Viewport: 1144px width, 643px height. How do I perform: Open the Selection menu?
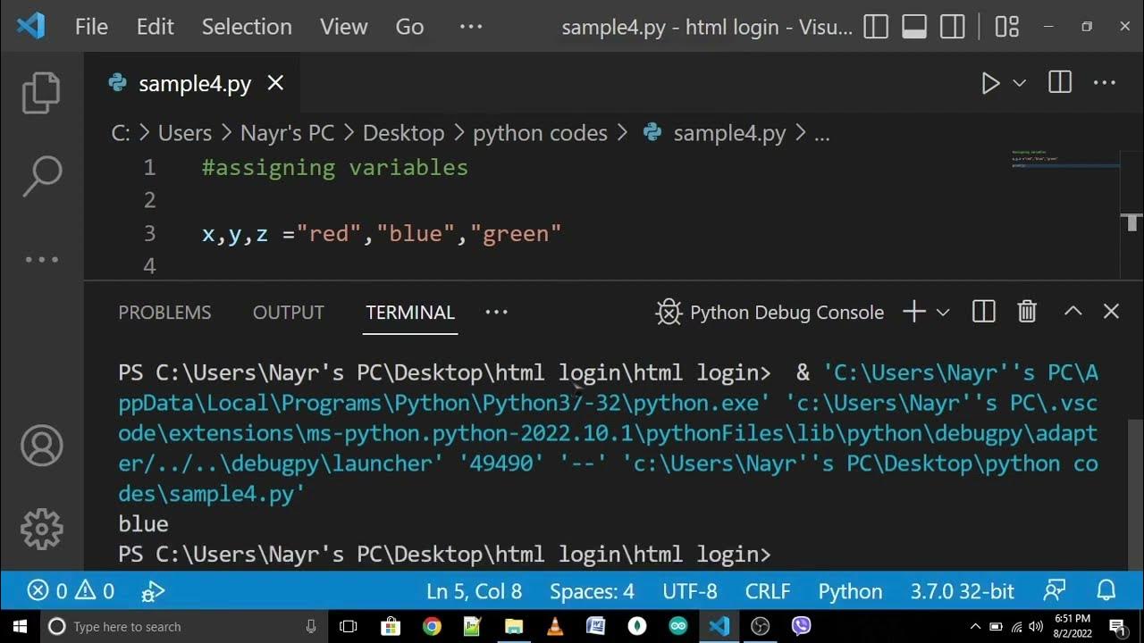click(247, 27)
